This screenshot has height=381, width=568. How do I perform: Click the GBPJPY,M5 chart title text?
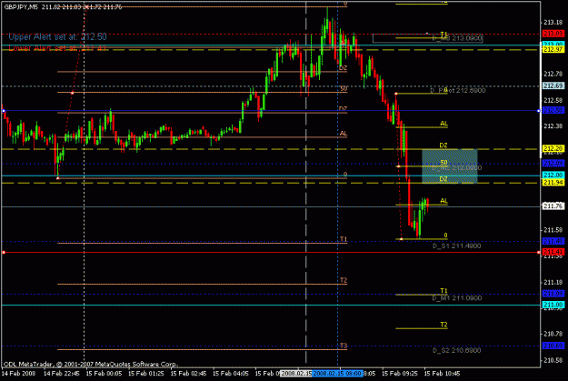(21, 7)
